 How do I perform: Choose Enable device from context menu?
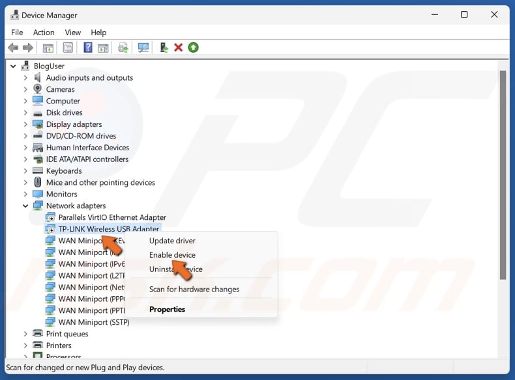click(172, 255)
